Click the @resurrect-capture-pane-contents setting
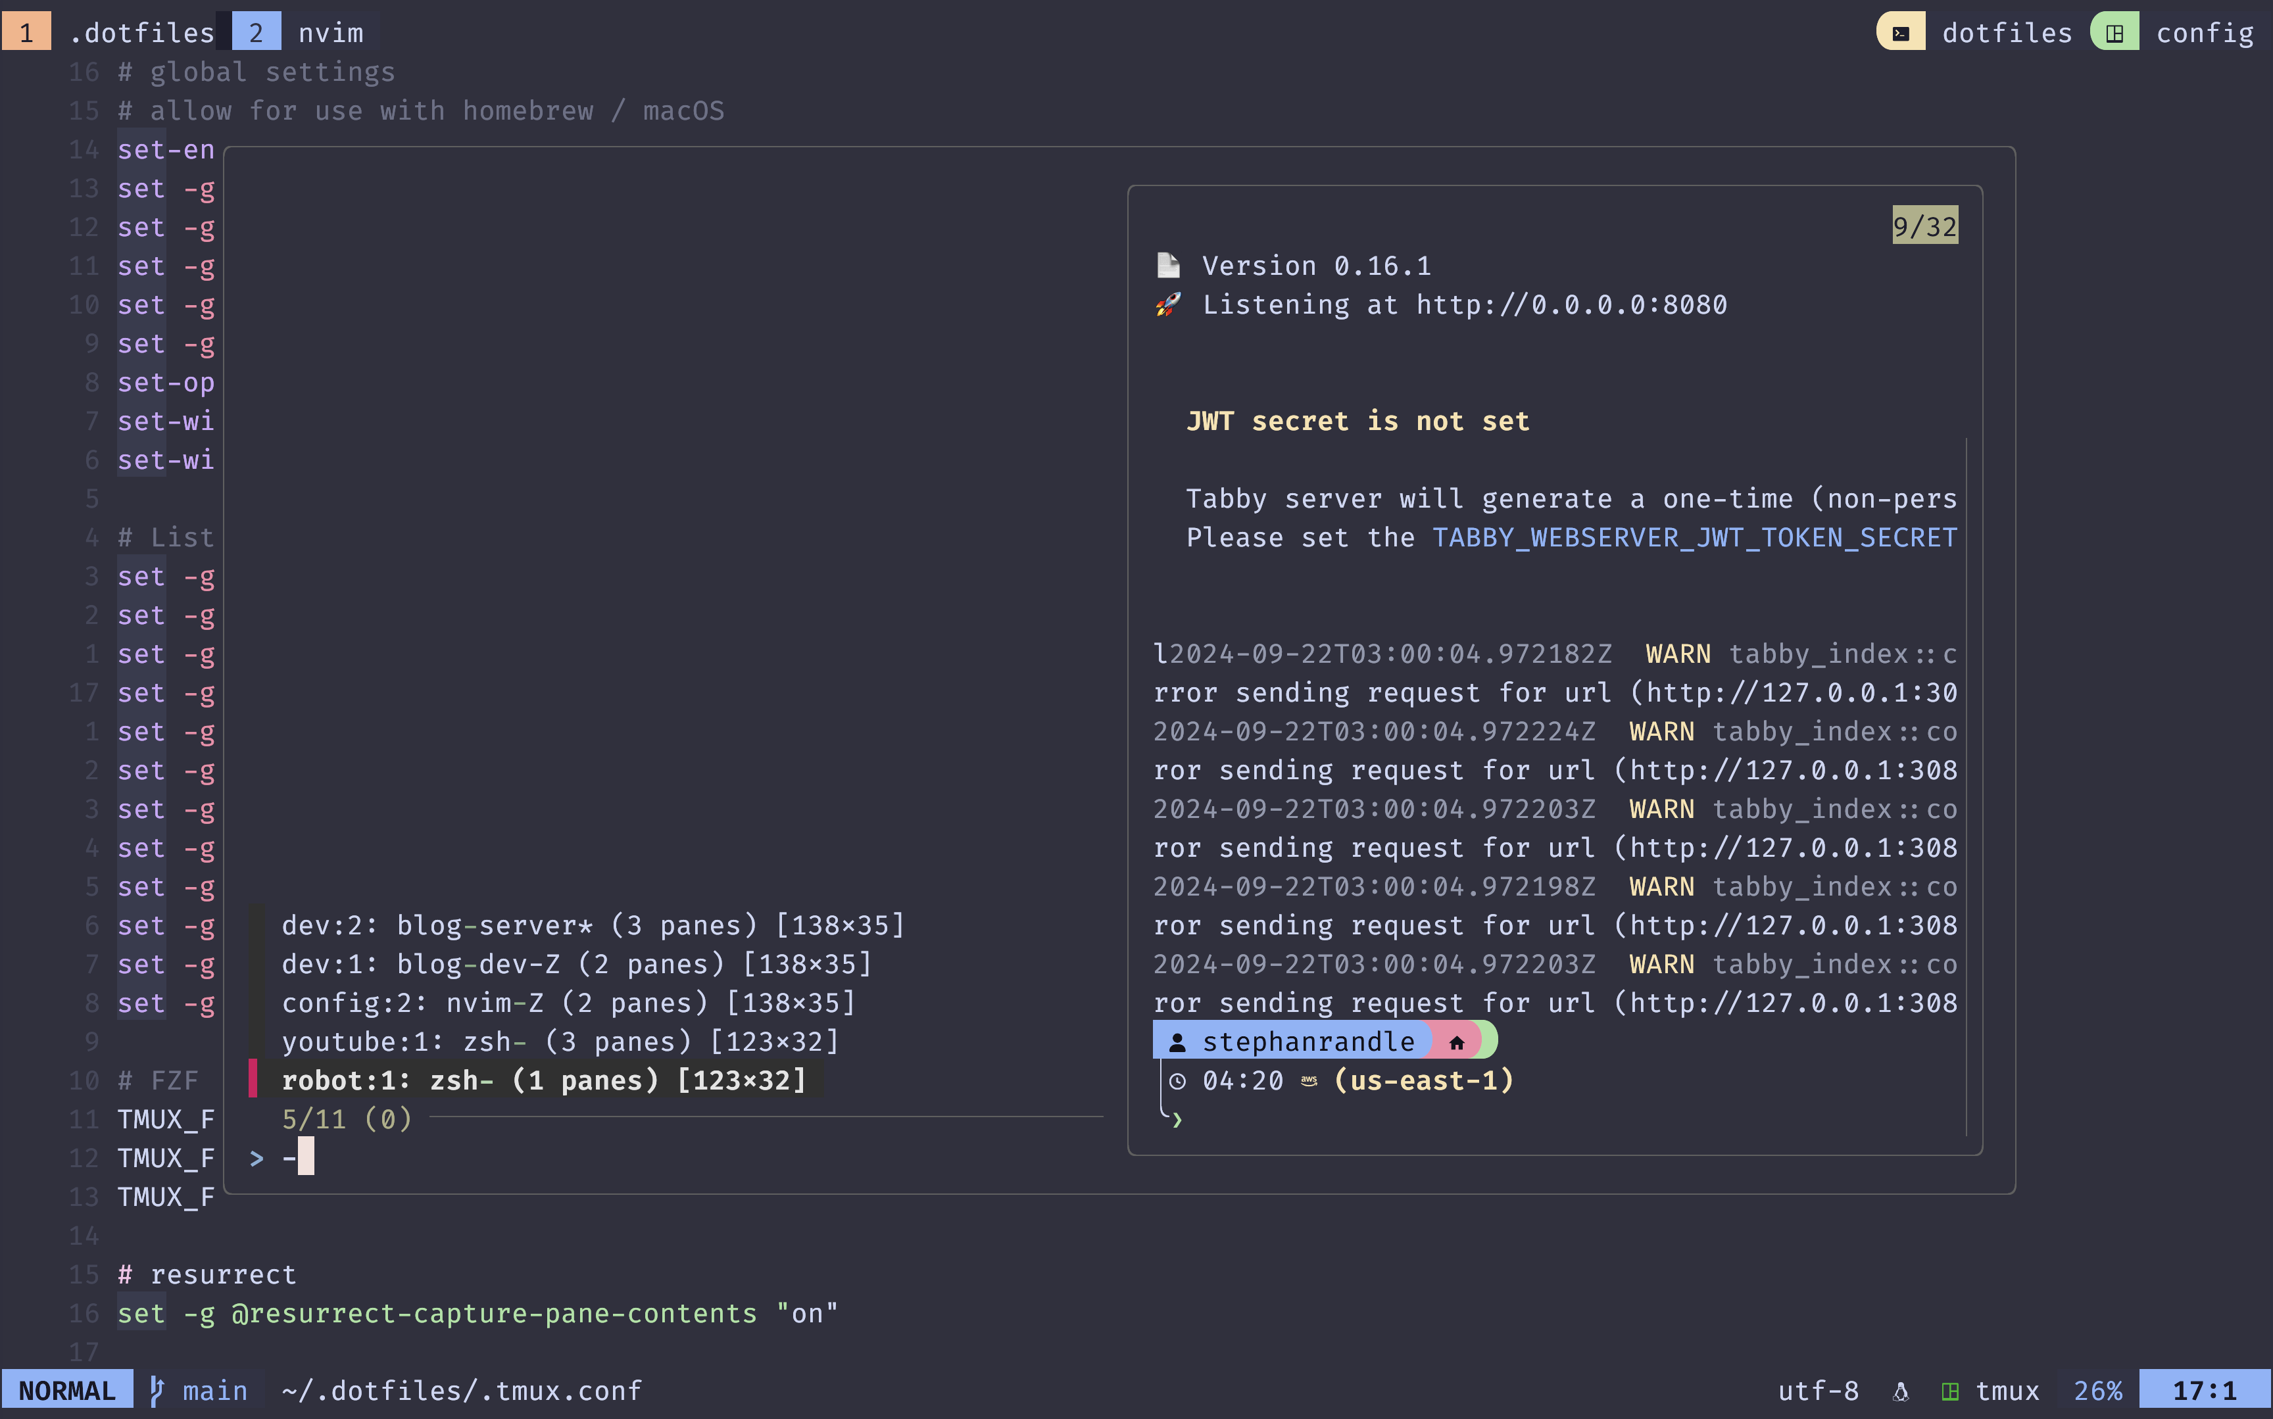 pyautogui.click(x=494, y=1313)
